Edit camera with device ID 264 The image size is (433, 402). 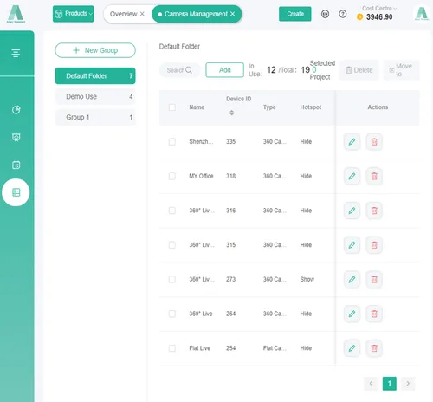click(352, 314)
